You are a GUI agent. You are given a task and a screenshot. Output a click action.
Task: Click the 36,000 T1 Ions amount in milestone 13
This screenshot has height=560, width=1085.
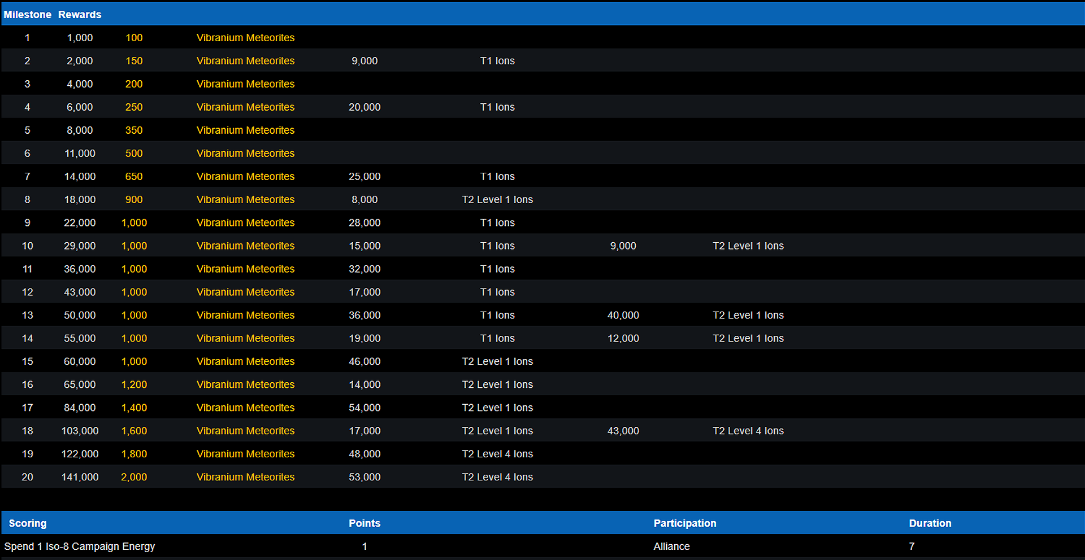[364, 316]
